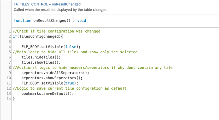Image resolution: width=219 pixels, height=120 pixels.
Task: Click line number 1 in gutter
Action: [10, 31]
